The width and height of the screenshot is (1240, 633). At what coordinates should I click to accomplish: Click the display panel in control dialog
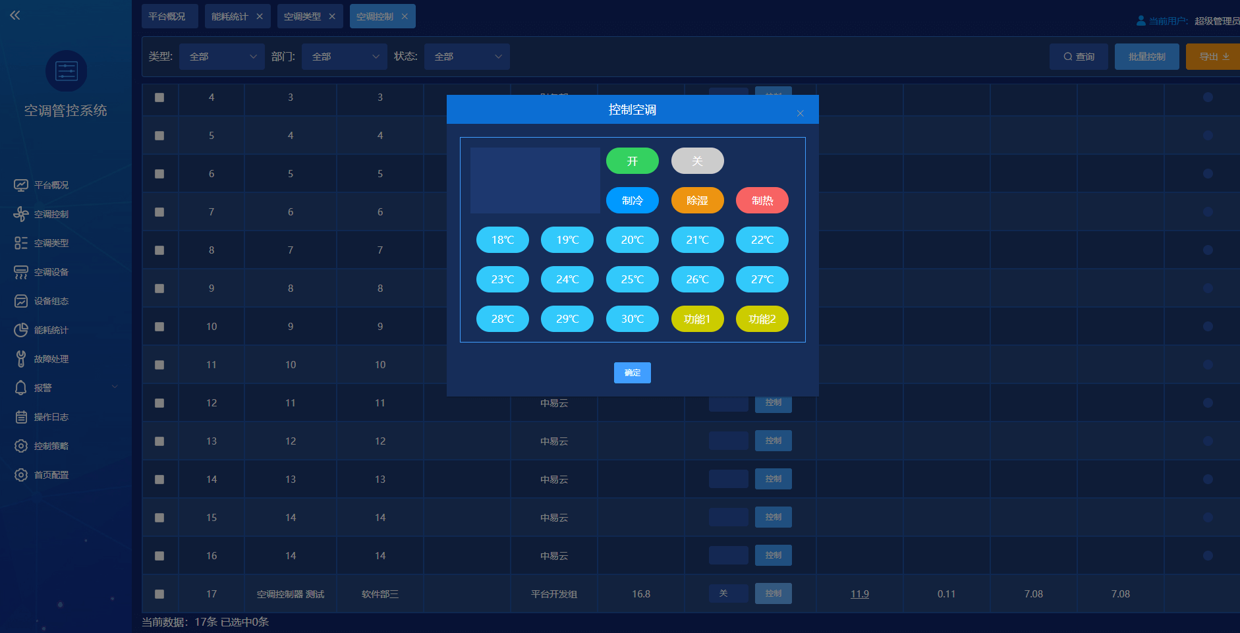point(535,180)
